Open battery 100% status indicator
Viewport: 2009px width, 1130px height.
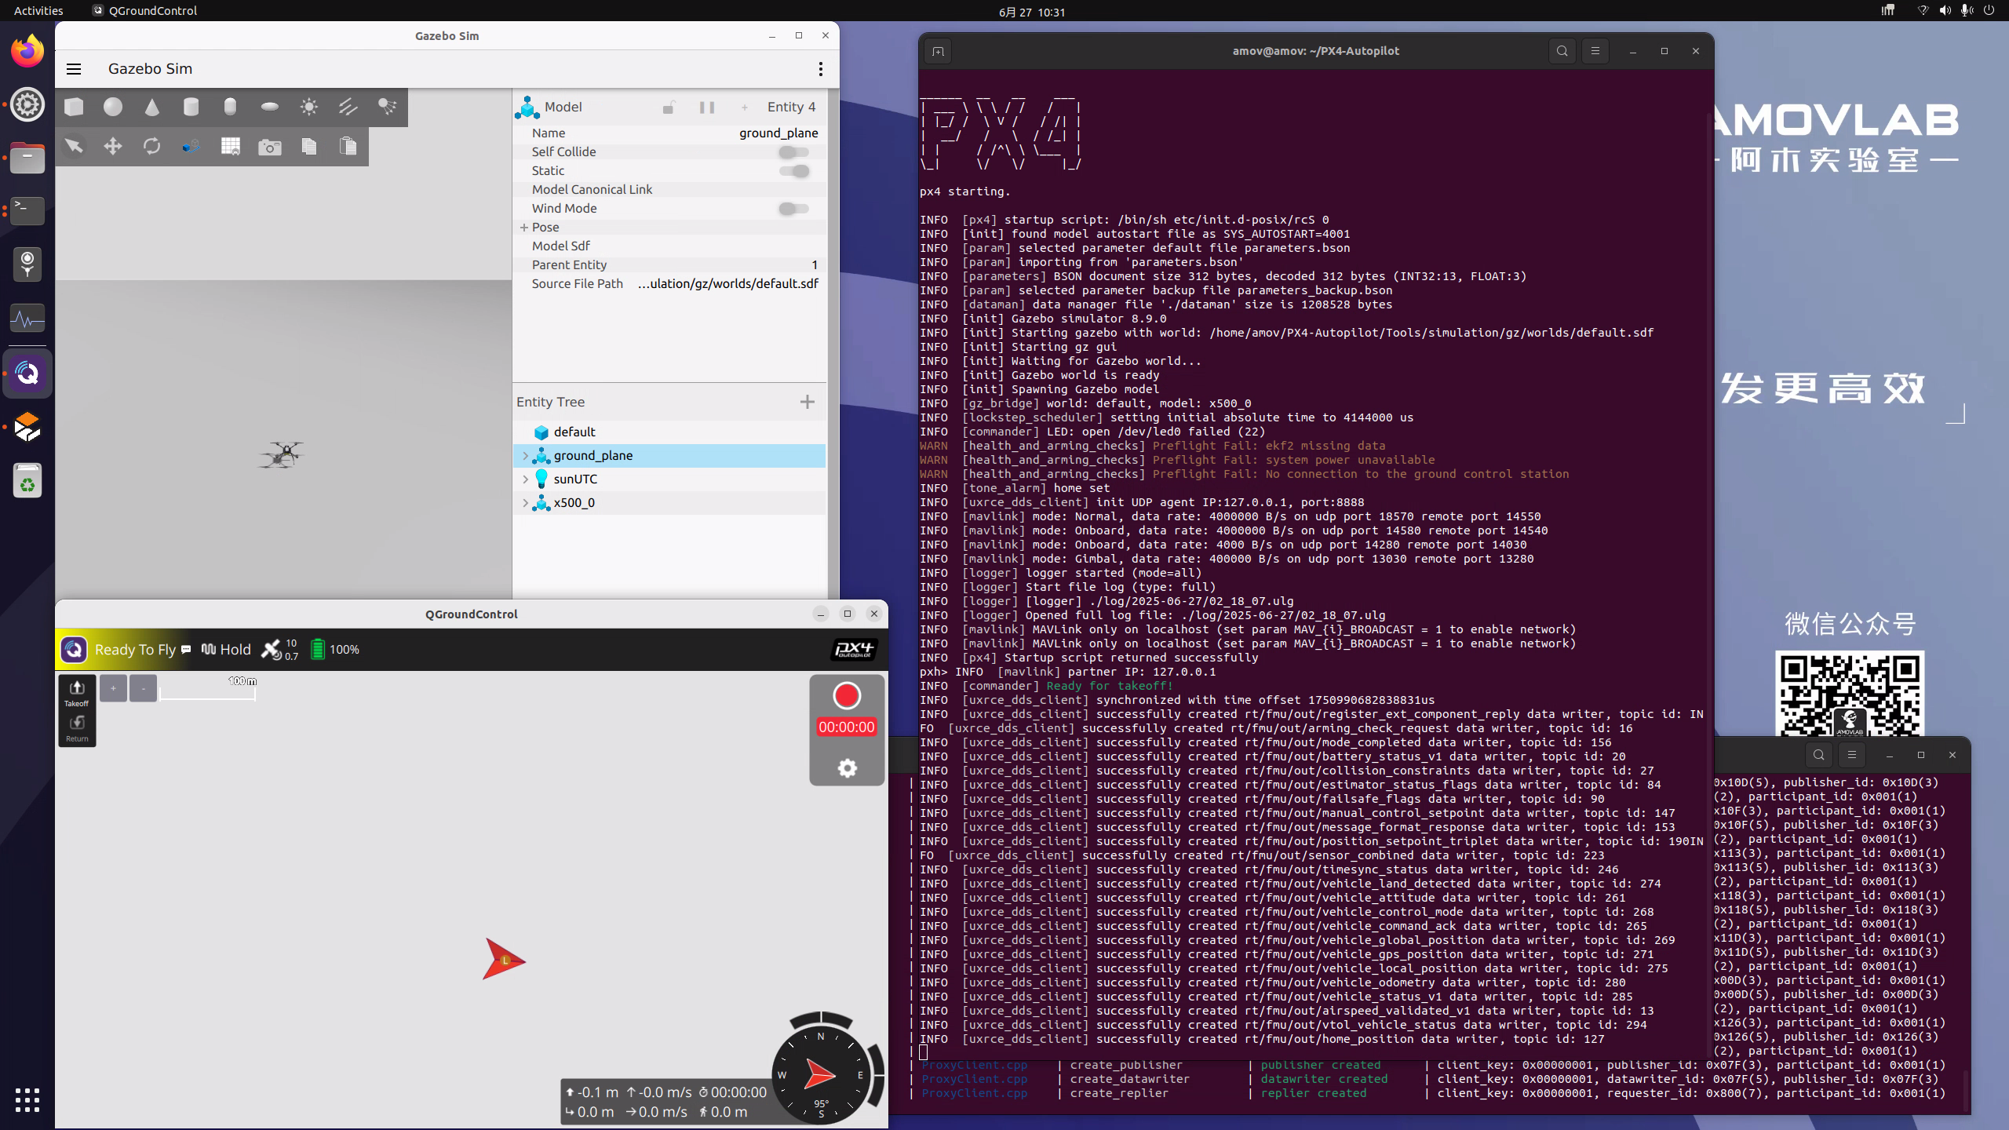[x=334, y=650]
